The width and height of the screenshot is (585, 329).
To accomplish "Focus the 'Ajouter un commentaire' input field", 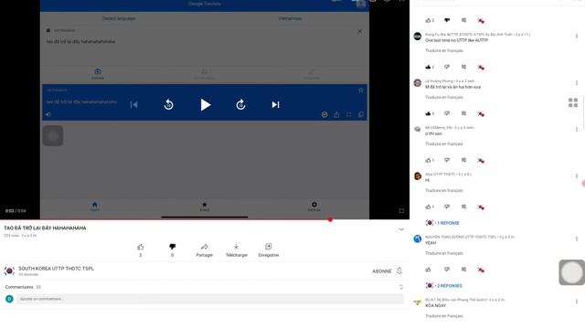I will (x=209, y=299).
